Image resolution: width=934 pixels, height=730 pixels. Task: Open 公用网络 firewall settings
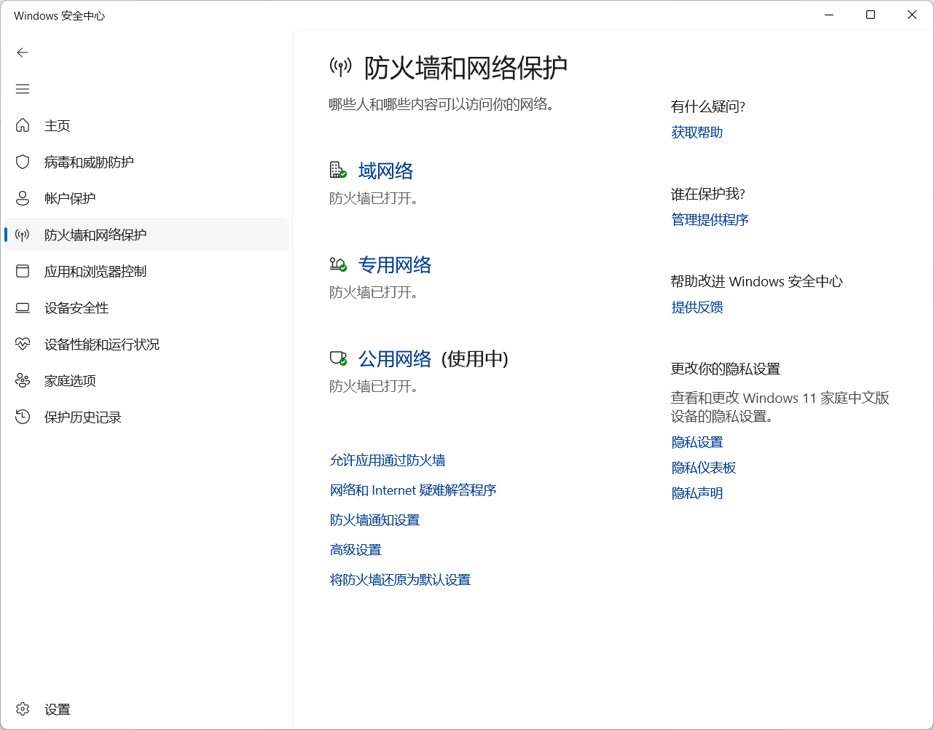click(x=394, y=359)
